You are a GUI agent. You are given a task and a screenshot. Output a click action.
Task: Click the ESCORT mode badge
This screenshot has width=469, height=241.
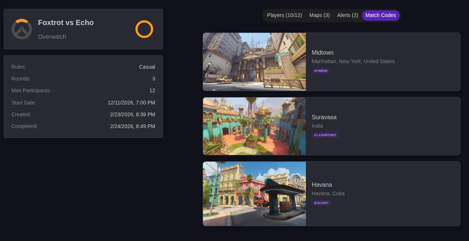pyautogui.click(x=321, y=203)
